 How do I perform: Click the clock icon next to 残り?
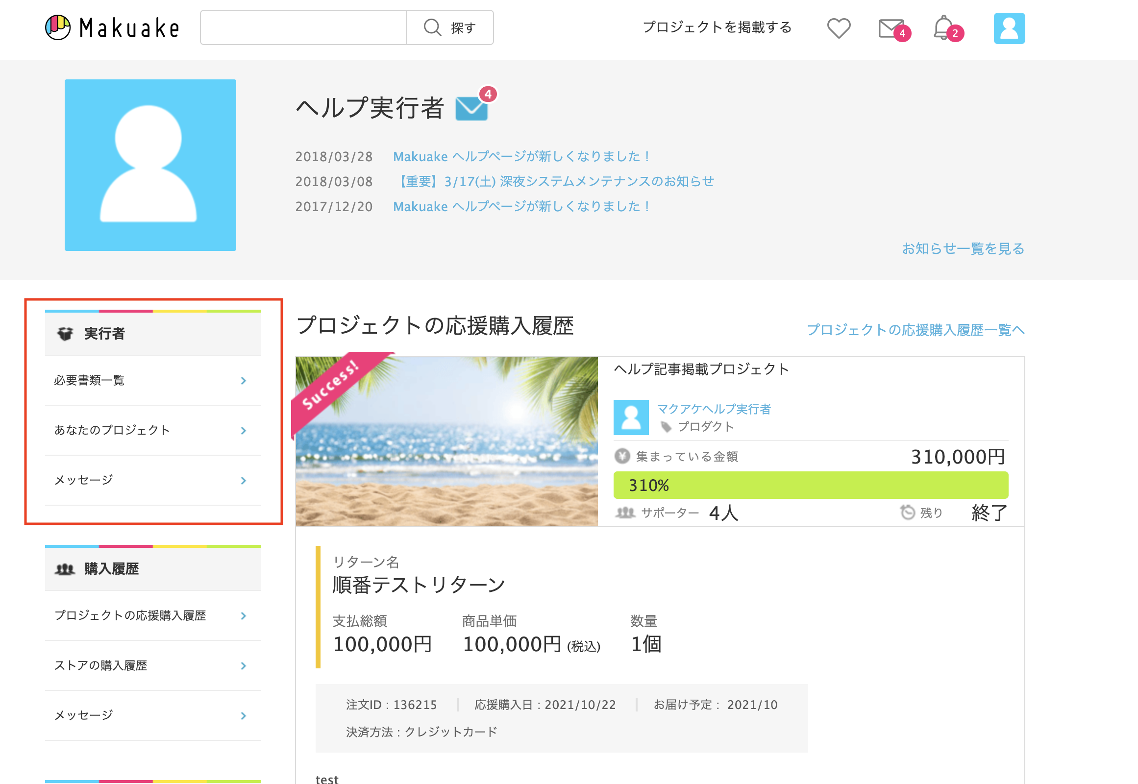pos(908,513)
